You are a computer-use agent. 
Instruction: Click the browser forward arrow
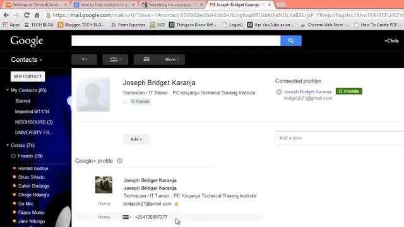(x=16, y=15)
